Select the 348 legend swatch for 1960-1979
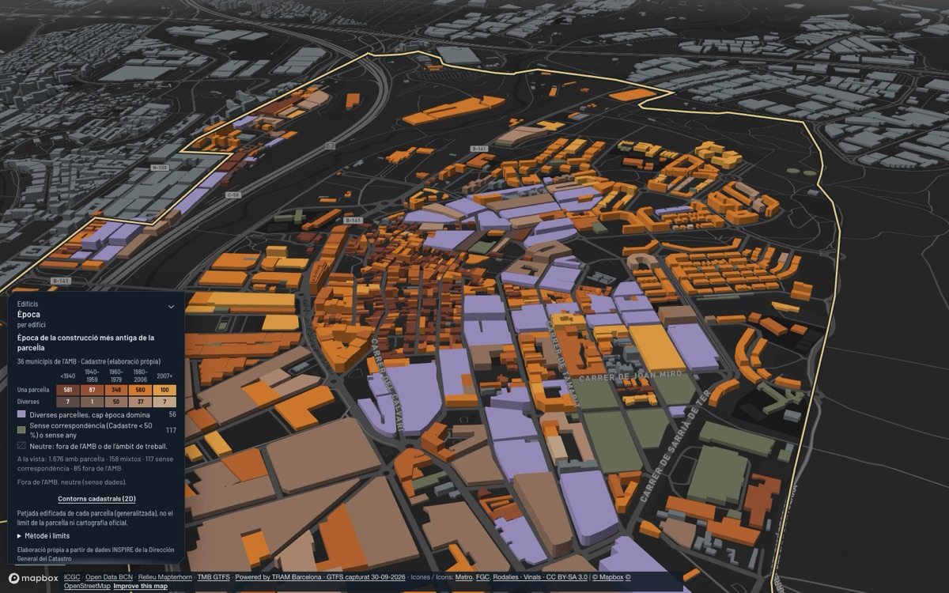This screenshot has width=949, height=593. pos(116,390)
